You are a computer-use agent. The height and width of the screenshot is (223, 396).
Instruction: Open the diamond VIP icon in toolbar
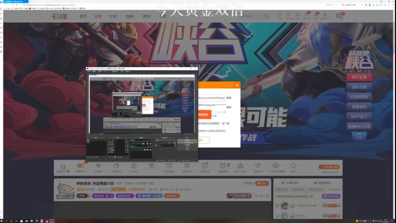(257, 166)
